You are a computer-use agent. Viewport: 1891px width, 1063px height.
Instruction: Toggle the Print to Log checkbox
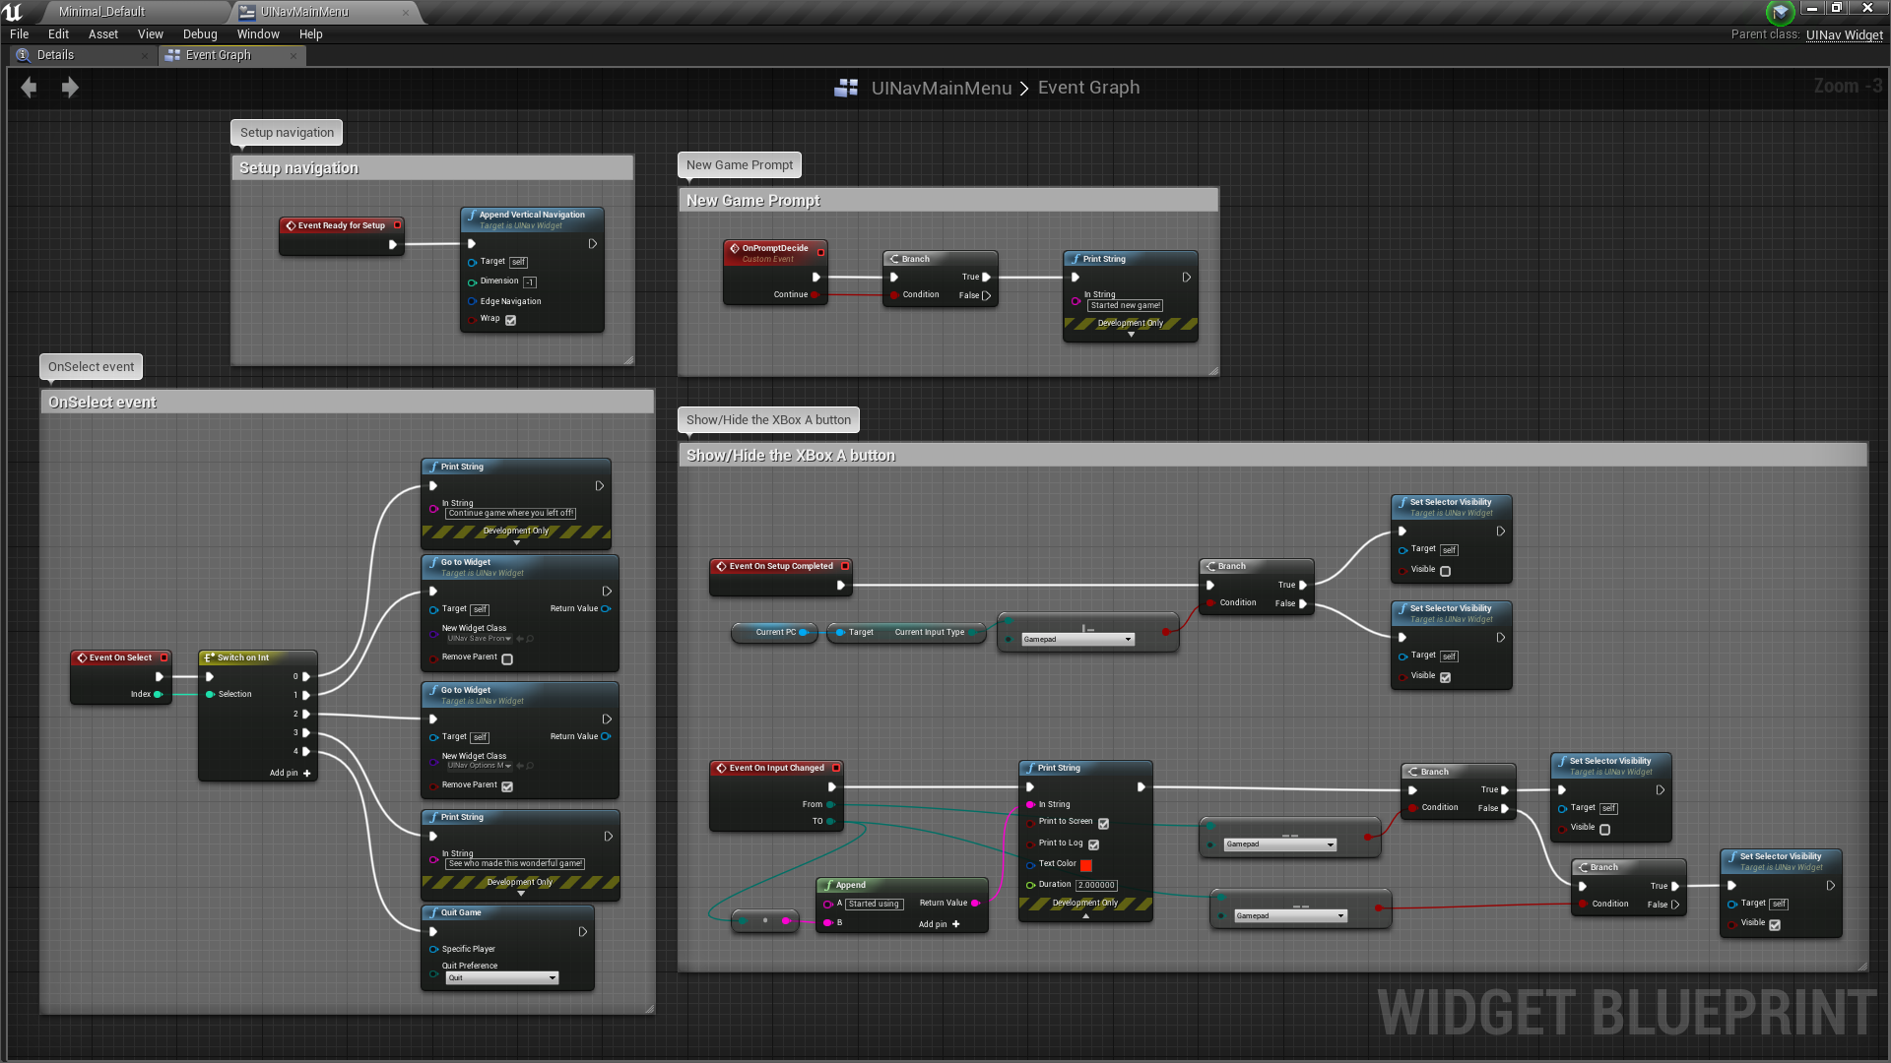[x=1094, y=844]
